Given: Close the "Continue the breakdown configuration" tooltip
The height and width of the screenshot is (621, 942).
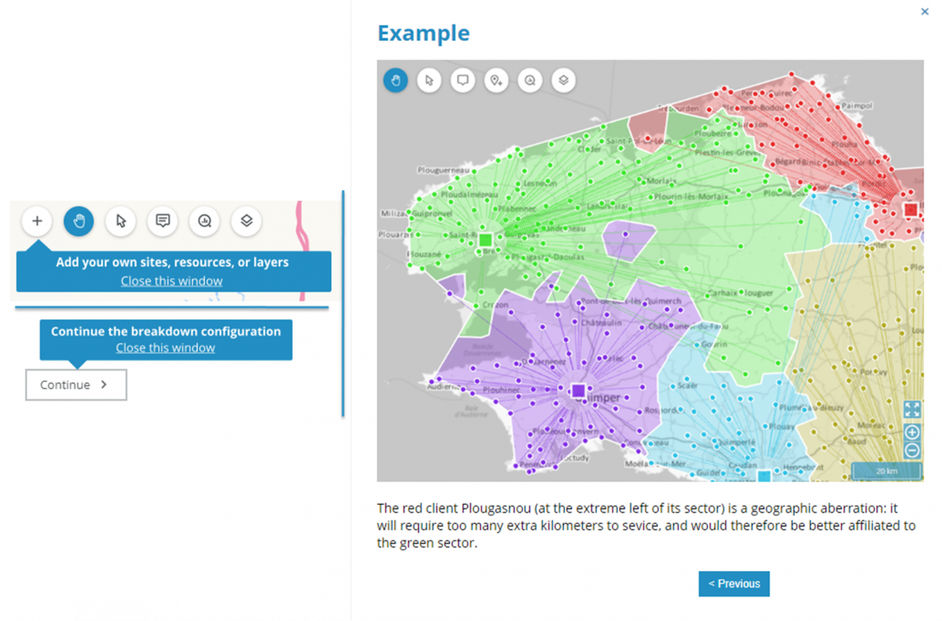Looking at the screenshot, I should pyautogui.click(x=165, y=348).
